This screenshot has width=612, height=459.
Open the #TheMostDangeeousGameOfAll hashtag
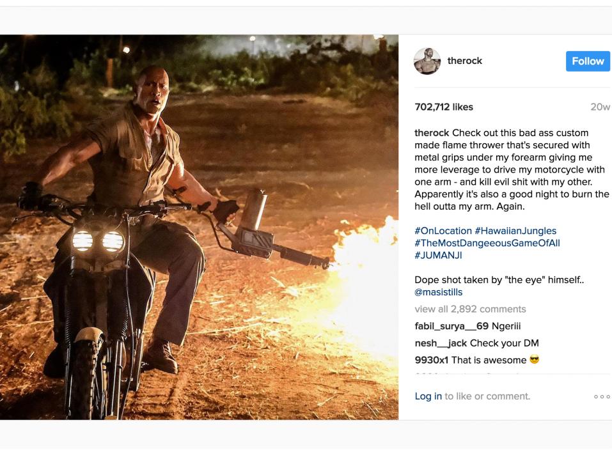pyautogui.click(x=487, y=243)
